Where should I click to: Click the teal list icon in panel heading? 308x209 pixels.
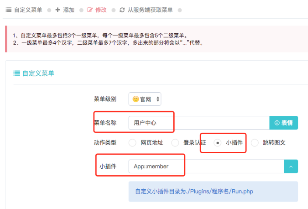click(x=17, y=73)
